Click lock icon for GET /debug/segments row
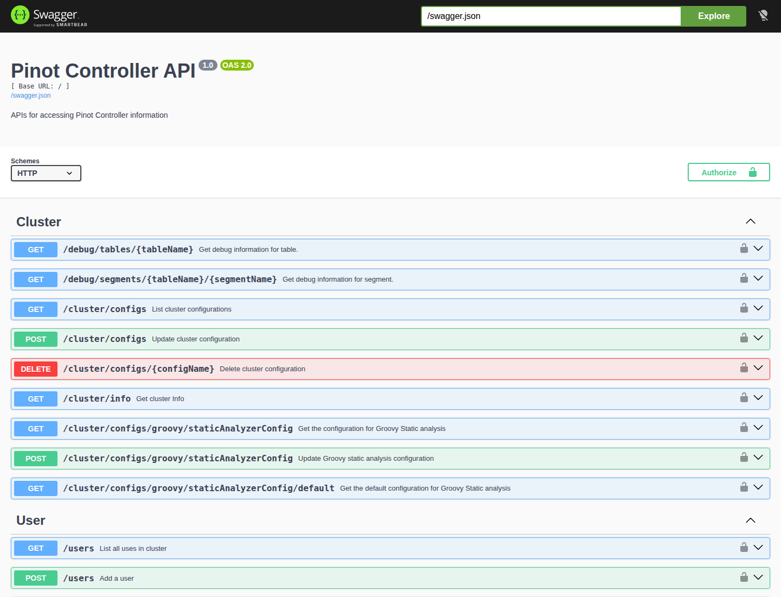 pyautogui.click(x=744, y=278)
